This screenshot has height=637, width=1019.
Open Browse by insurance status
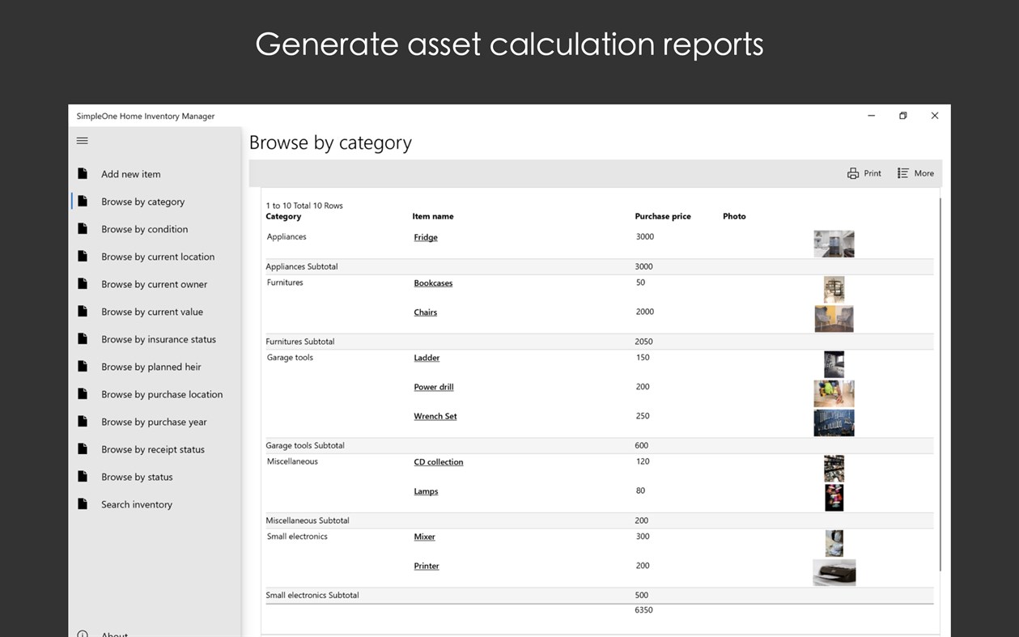pyautogui.click(x=159, y=339)
